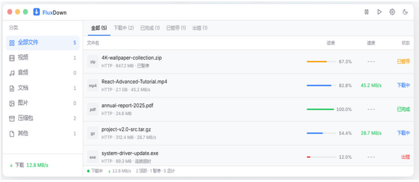Select the 压缩包 category
Screen dimensions: 419x182
click(43, 118)
